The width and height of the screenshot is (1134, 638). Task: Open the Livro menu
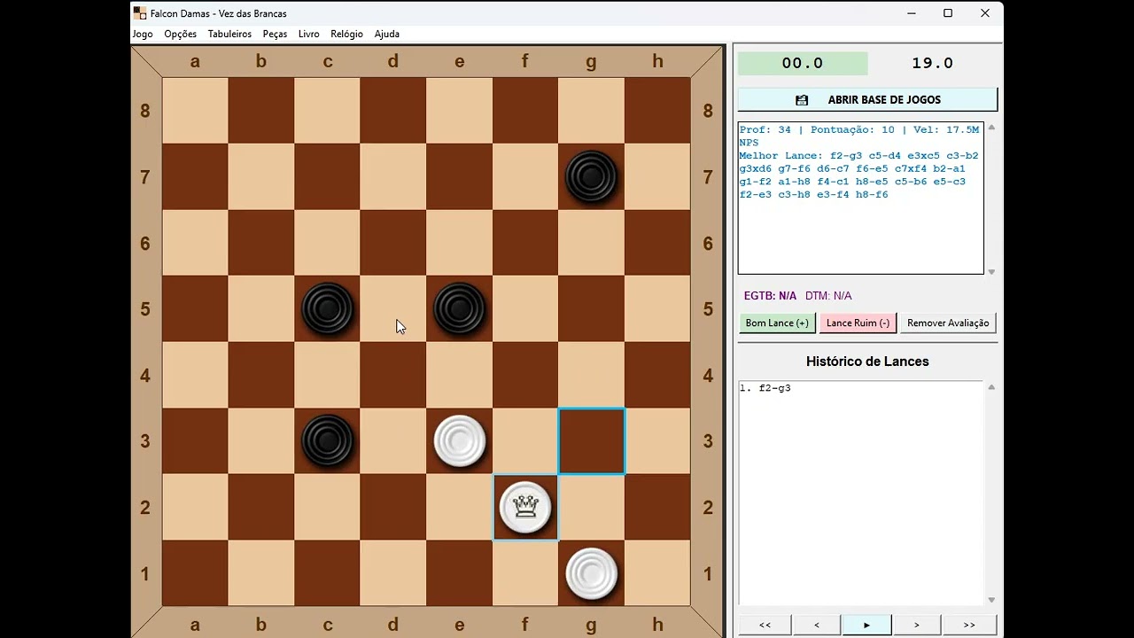(309, 34)
